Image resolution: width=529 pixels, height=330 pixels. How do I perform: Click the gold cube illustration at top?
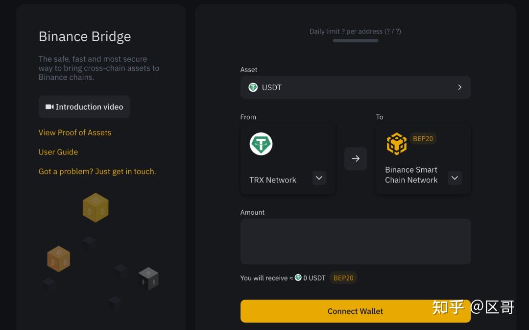96,207
